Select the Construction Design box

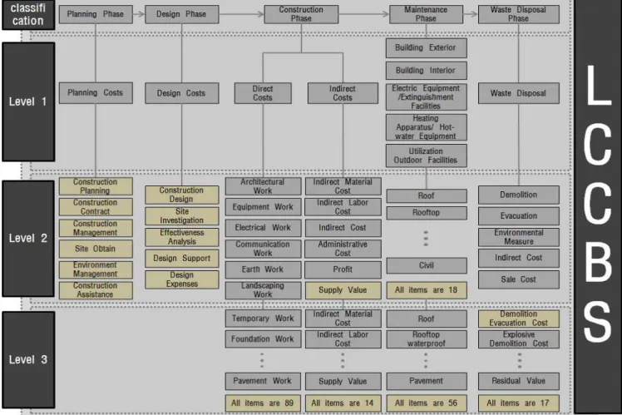(x=181, y=195)
